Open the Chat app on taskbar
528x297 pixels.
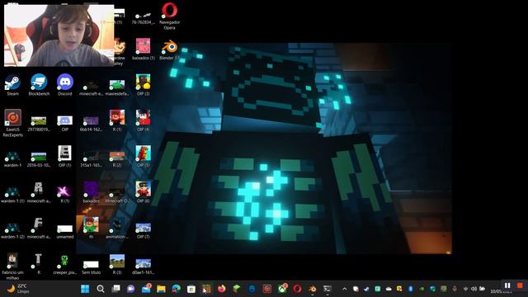[130, 289]
